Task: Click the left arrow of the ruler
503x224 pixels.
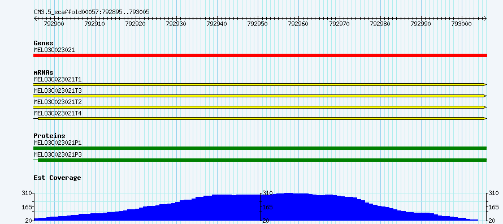Action: tap(35, 19)
